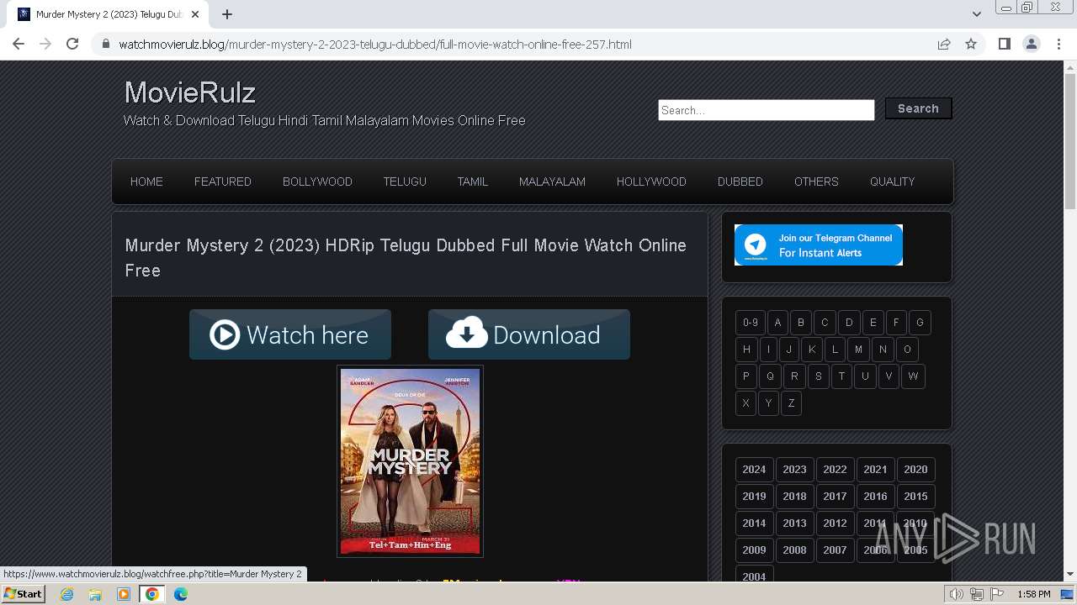
Task: Close the Murder Mystery 2 tab
Action: pyautogui.click(x=195, y=14)
